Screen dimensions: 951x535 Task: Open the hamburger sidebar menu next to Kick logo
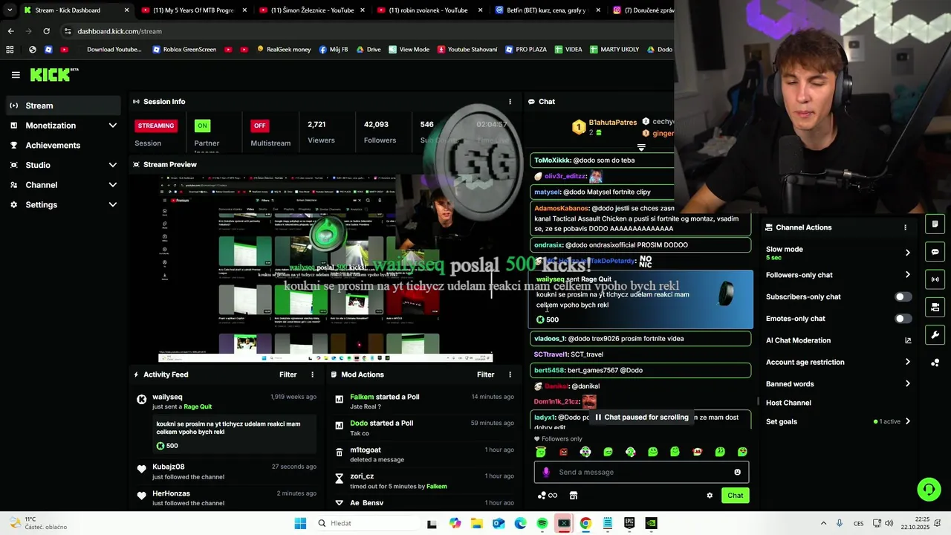(16, 75)
